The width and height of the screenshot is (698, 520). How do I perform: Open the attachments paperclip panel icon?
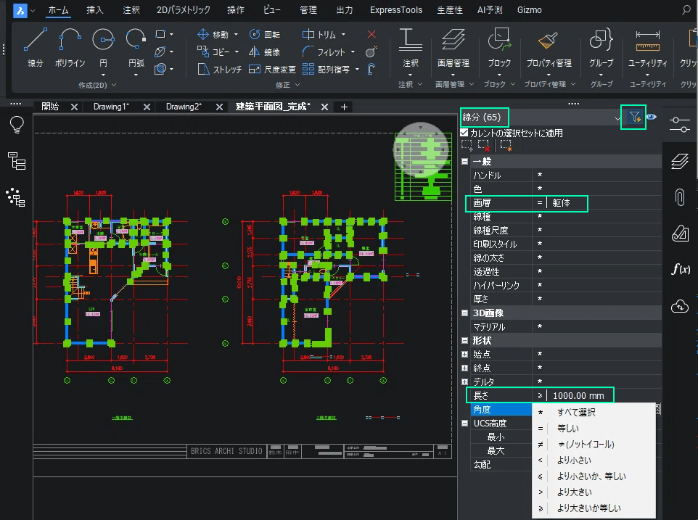pyautogui.click(x=679, y=197)
